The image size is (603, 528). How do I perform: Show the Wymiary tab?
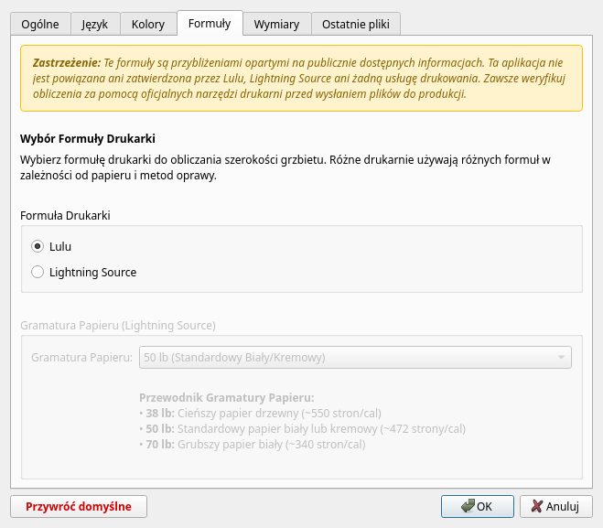(x=276, y=25)
